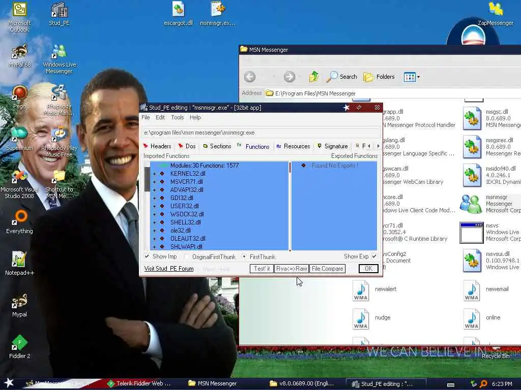Select the online WMA sound file
521x390 pixels.
pos(472,319)
